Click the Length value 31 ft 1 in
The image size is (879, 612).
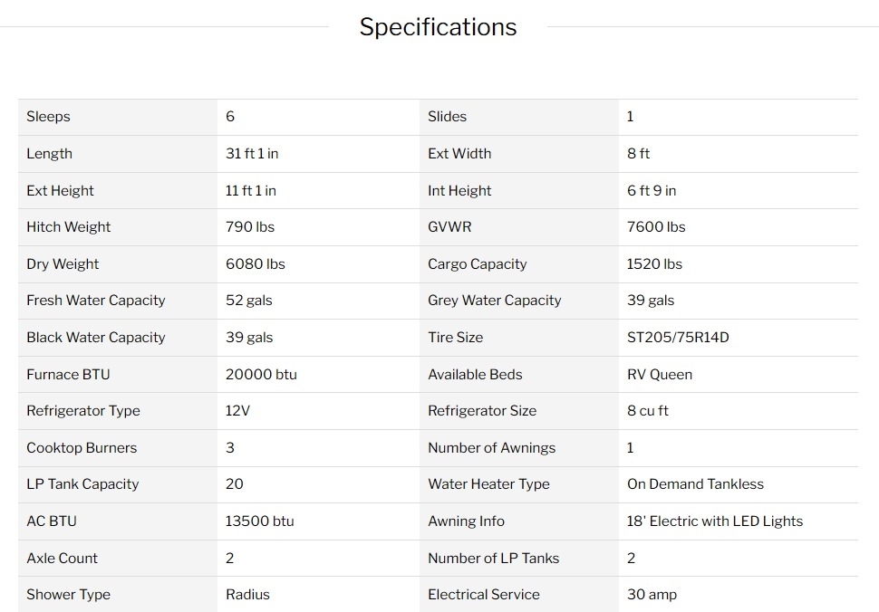(252, 154)
